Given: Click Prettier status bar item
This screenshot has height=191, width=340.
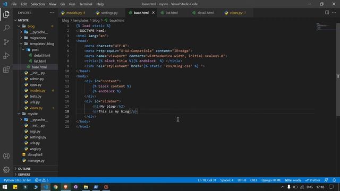Looking at the screenshot, I should 313,180.
